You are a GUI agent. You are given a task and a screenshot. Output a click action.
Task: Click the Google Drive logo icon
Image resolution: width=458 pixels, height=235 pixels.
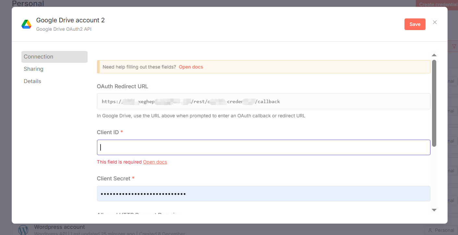[x=26, y=24]
